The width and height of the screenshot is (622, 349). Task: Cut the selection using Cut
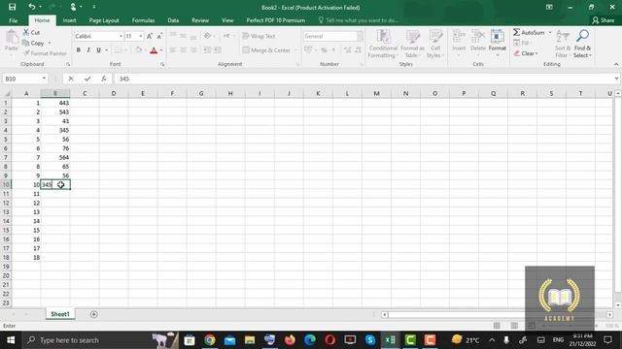coord(31,32)
